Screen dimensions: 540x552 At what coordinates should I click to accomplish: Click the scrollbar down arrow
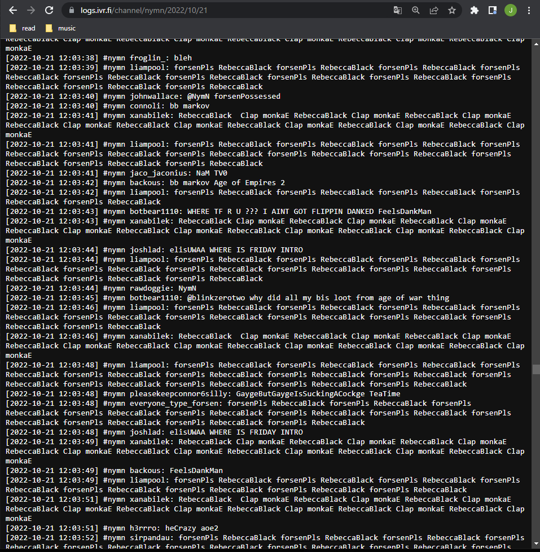coord(536,544)
